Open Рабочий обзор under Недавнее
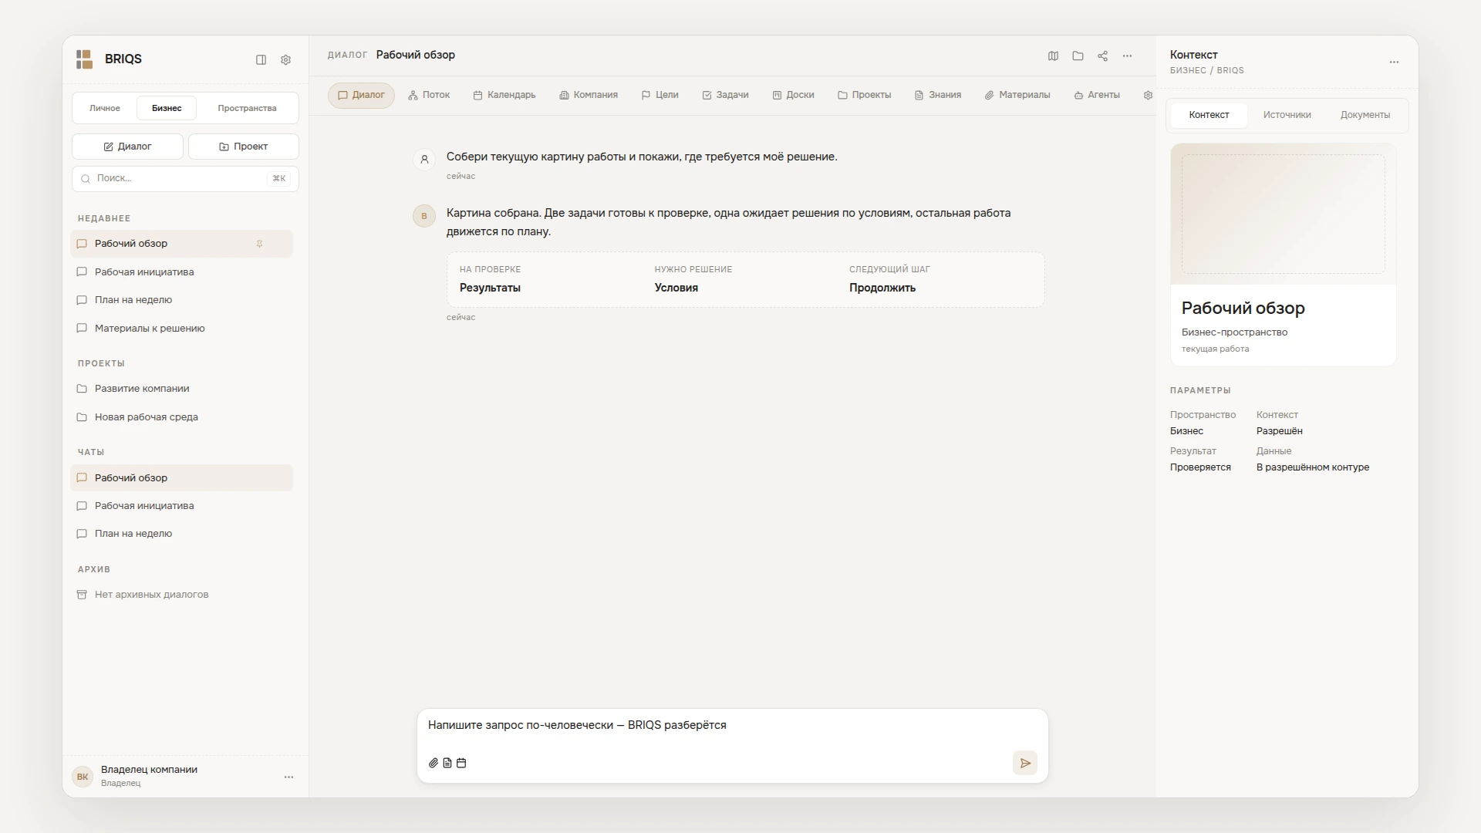The image size is (1481, 833). 181,244
